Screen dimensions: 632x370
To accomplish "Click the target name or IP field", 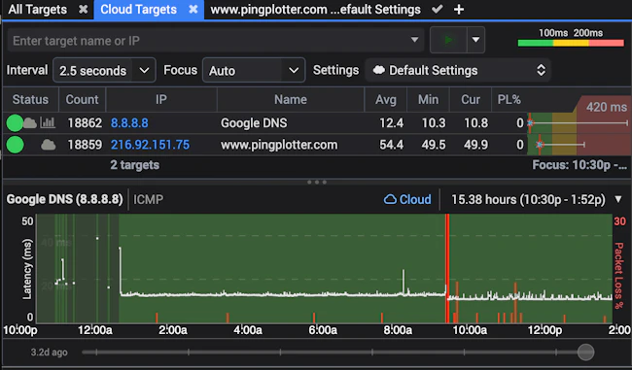I will coord(216,40).
